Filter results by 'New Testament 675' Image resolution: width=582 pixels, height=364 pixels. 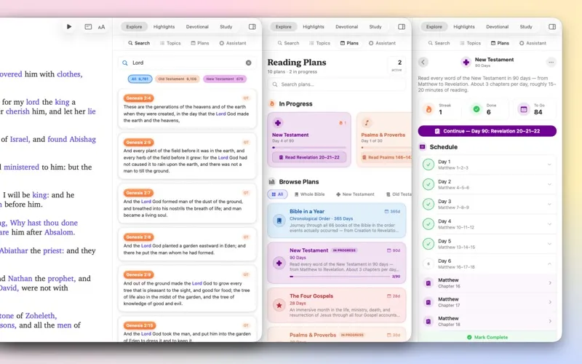click(x=225, y=79)
